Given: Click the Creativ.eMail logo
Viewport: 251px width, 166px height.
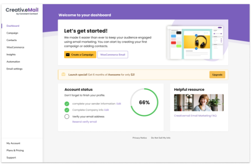Looking at the screenshot, I should (22, 11).
